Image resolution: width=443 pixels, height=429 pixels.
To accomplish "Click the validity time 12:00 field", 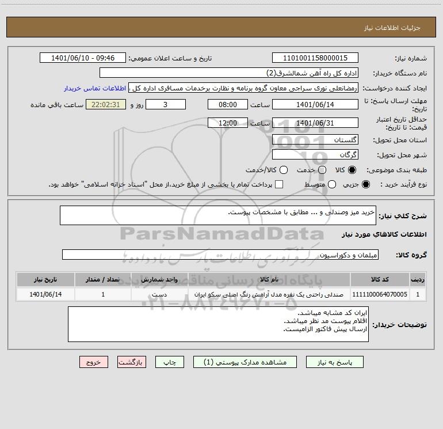I will (228, 123).
